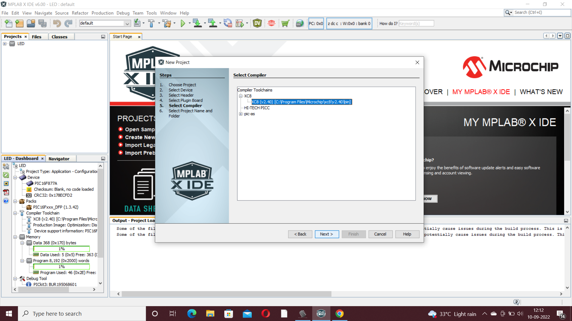Click the New Project toolbar icon
This screenshot has height=321, width=572.
click(19, 23)
